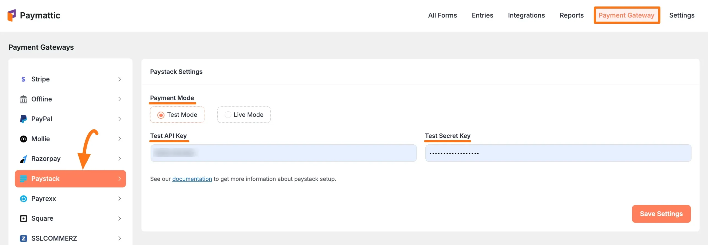
Task: Click the Paystack logo icon
Action: 24,179
